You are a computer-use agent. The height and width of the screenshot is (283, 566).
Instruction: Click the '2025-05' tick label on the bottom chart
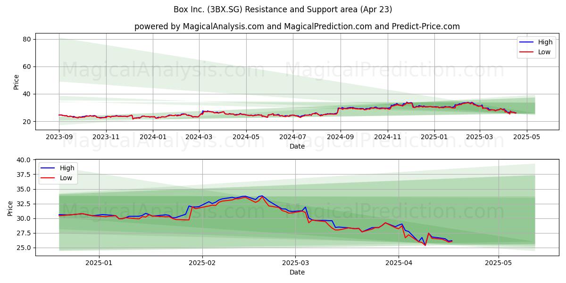pos(499,263)
